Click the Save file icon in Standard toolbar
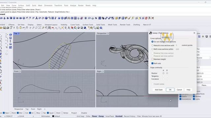211x118 pixels. (x=4, y=28)
